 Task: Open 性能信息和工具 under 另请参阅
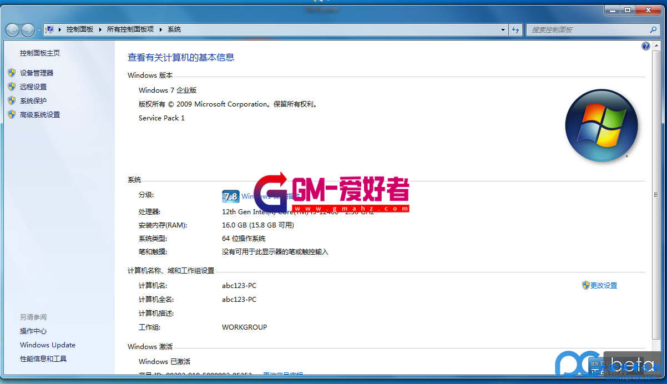pyautogui.click(x=43, y=359)
